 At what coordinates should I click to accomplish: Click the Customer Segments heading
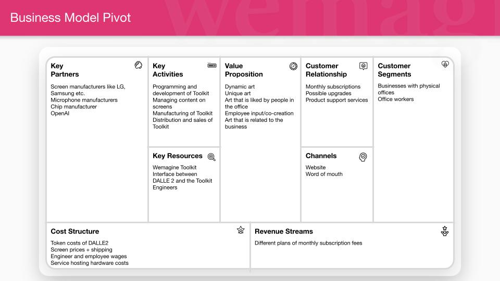coord(394,70)
